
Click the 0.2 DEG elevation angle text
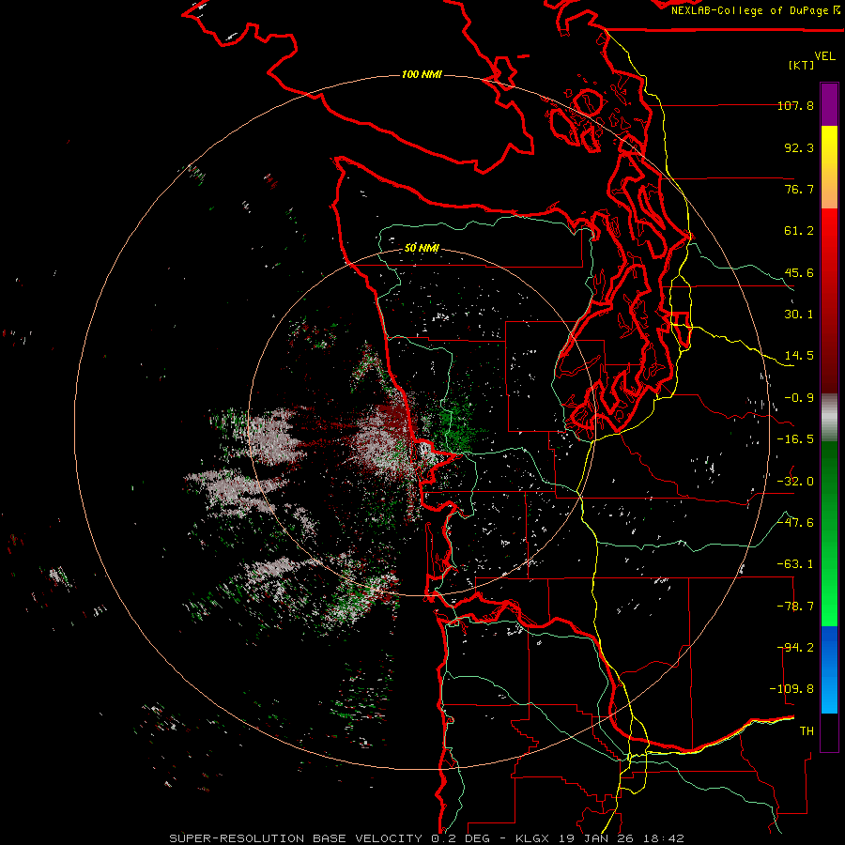pyautogui.click(x=461, y=838)
